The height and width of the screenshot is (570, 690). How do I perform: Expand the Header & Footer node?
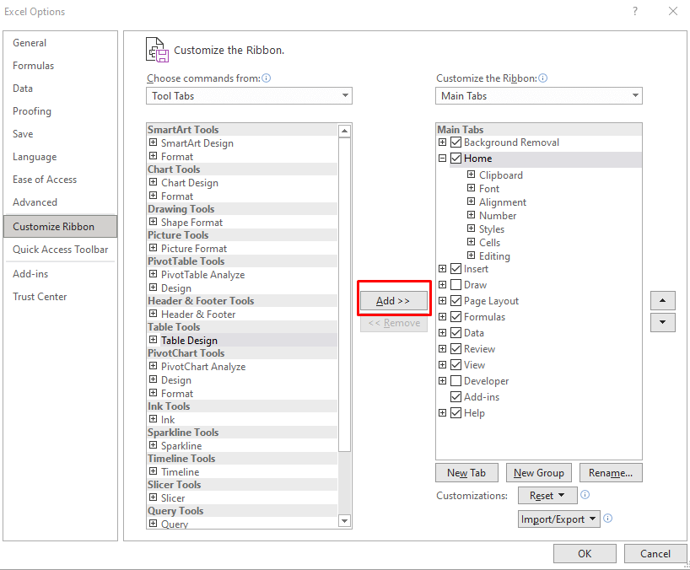(x=153, y=314)
